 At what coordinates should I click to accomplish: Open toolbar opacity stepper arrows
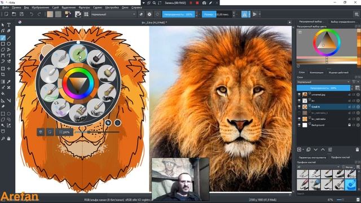pyautogui.click(x=197, y=14)
